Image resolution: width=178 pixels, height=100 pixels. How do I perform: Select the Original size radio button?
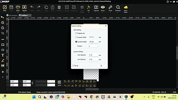coord(76,33)
